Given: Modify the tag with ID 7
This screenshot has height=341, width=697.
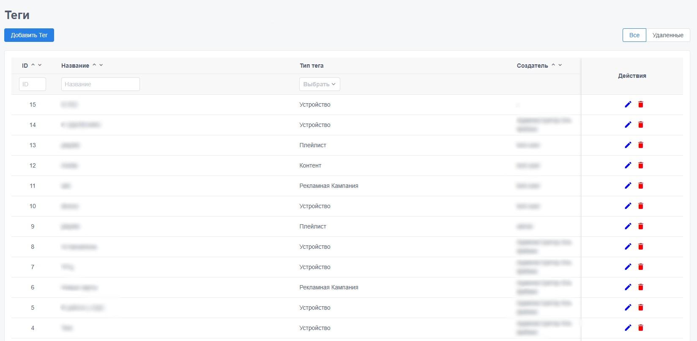Looking at the screenshot, I should [628, 267].
